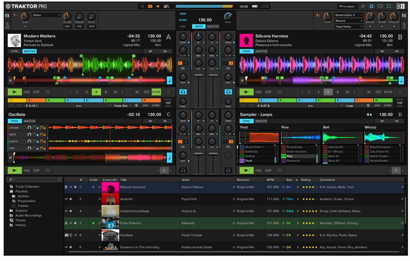
Task: Set Deck A loop size to 8
Action: [x=106, y=92]
